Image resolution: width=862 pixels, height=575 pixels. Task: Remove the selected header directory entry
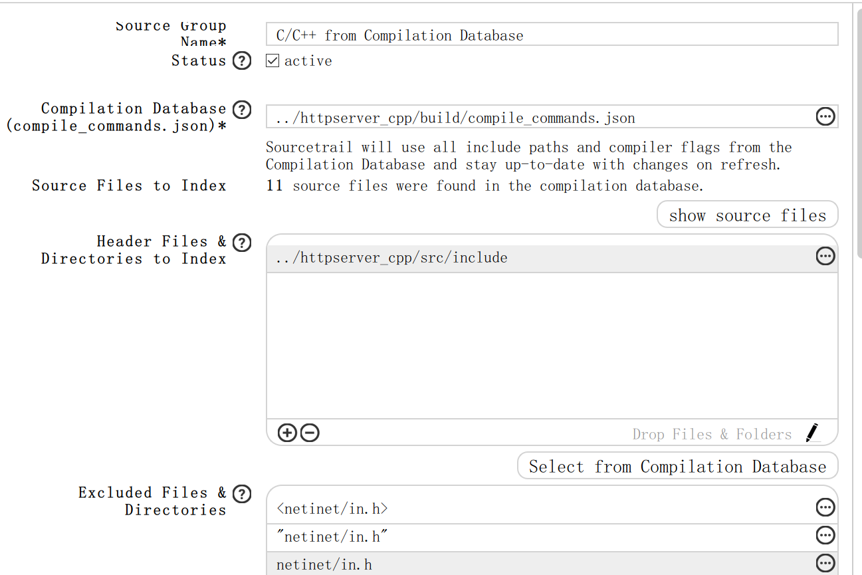tap(310, 433)
